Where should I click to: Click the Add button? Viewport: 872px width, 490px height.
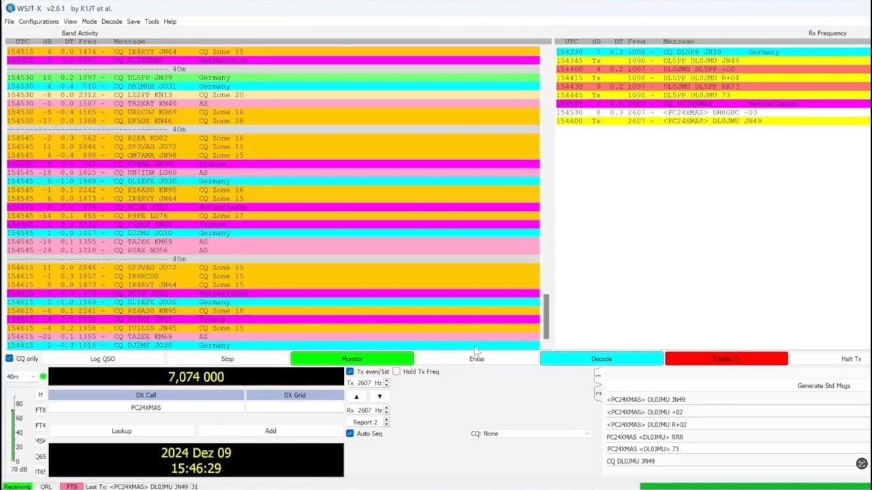[x=270, y=431]
